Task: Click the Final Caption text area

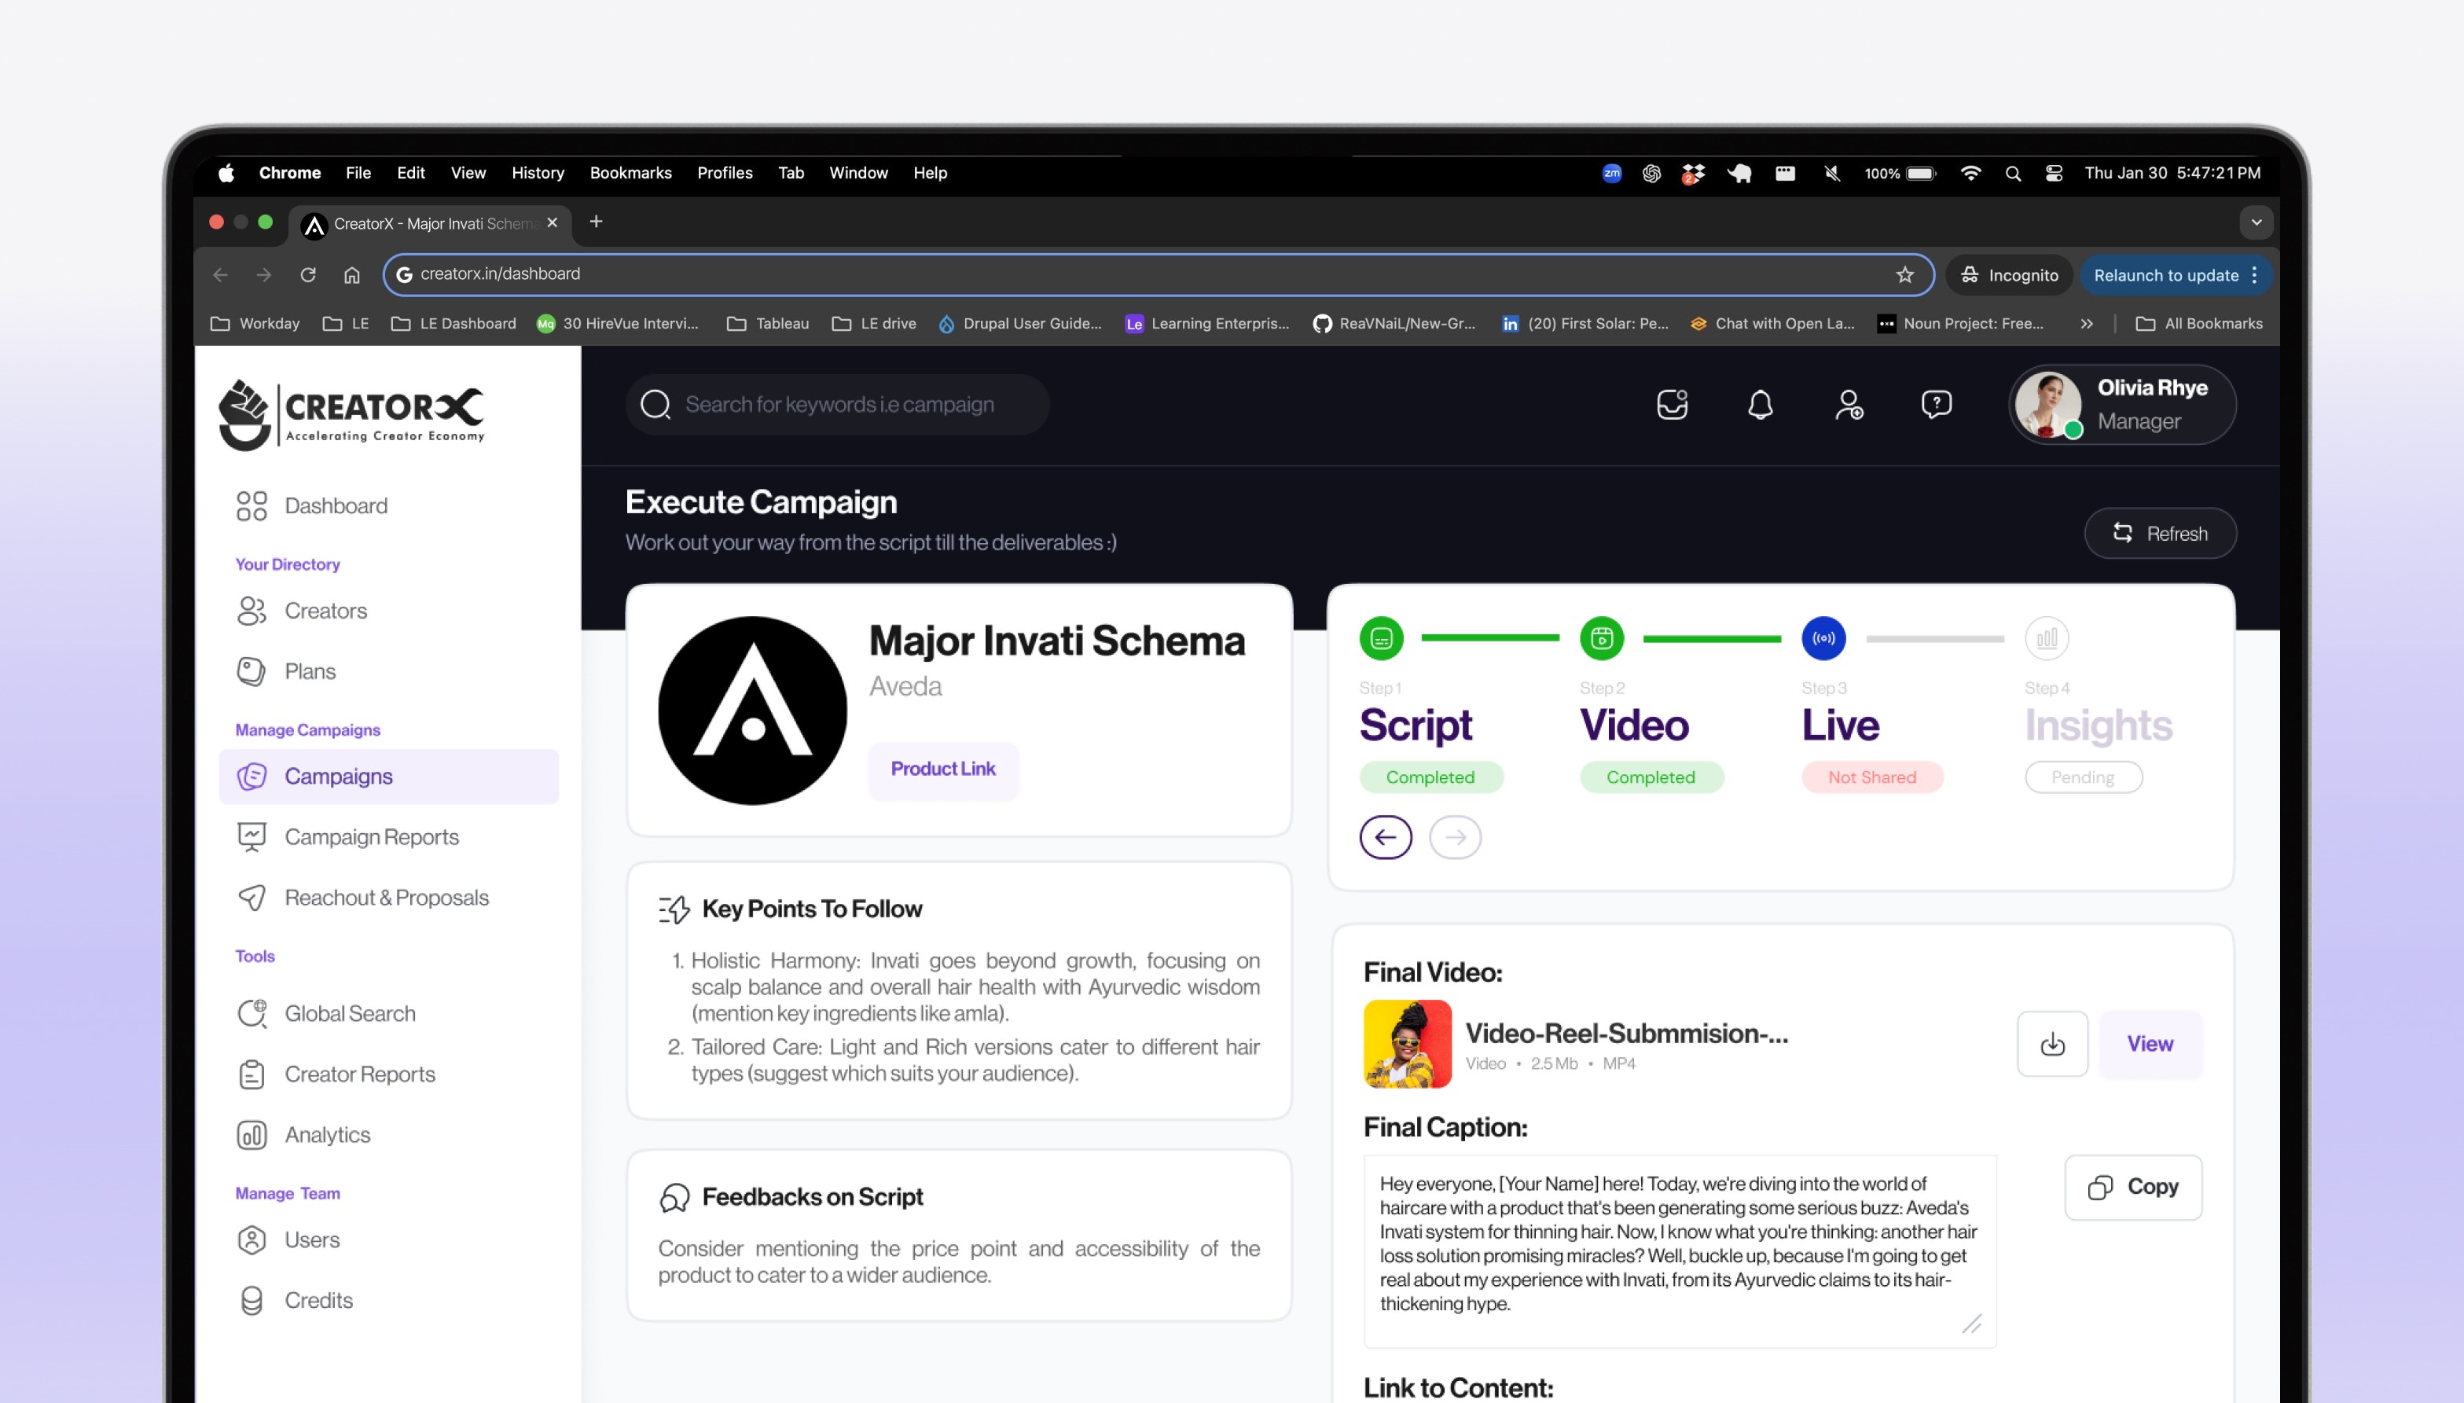Action: (1680, 1251)
